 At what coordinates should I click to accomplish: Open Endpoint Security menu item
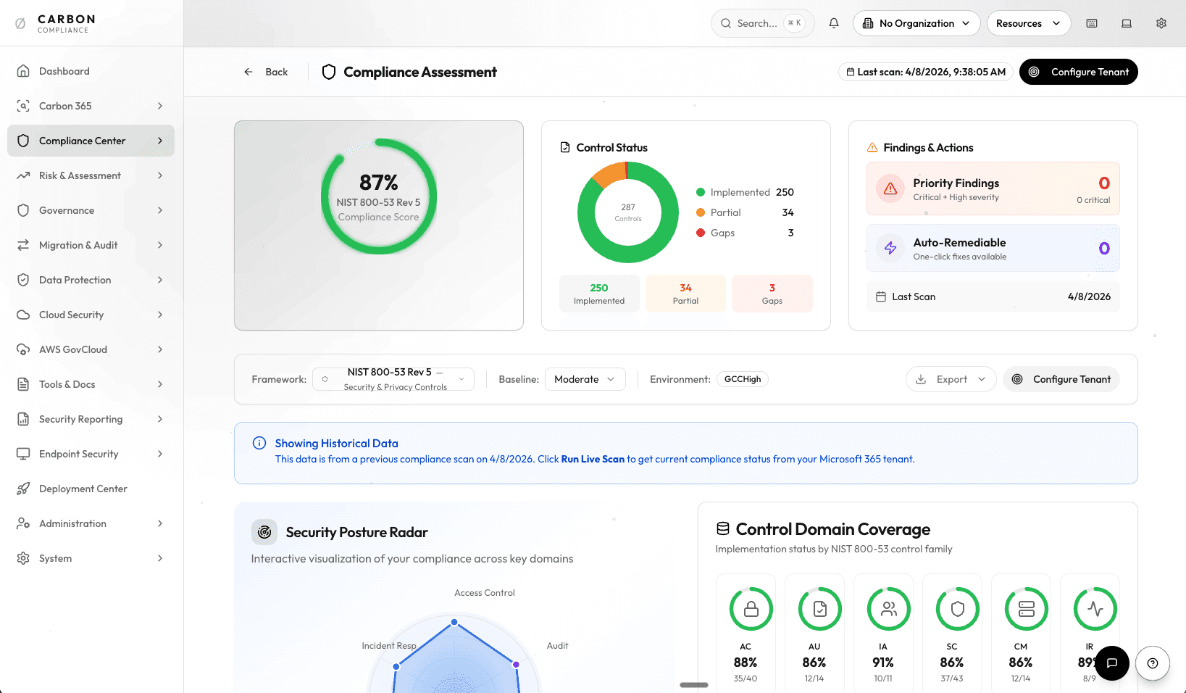coord(91,454)
